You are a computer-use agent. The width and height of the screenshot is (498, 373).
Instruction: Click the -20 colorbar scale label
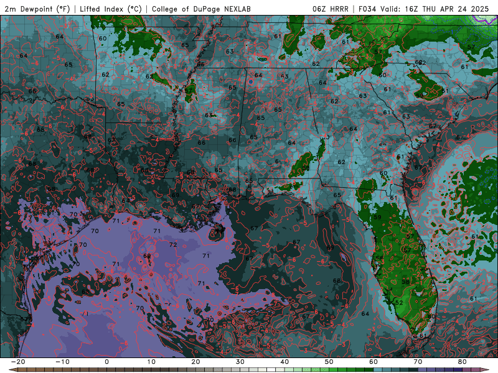pyautogui.click(x=18, y=362)
